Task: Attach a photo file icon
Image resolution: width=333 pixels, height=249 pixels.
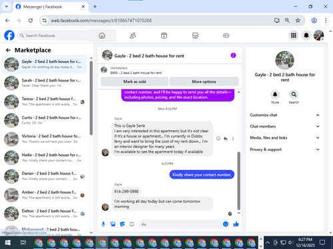Action: [113, 224]
